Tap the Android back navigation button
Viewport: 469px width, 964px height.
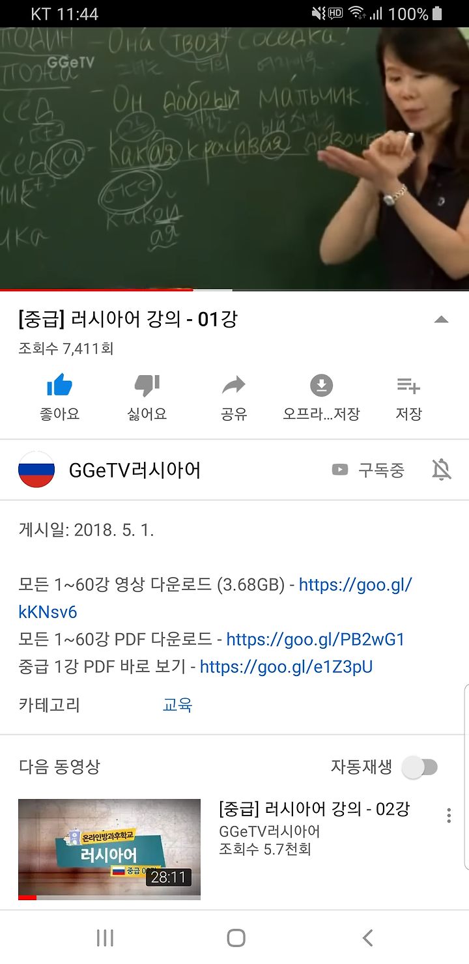[x=367, y=938]
